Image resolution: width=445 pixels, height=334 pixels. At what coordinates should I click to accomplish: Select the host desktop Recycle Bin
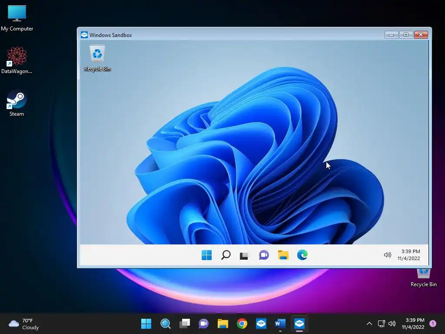pos(423,278)
